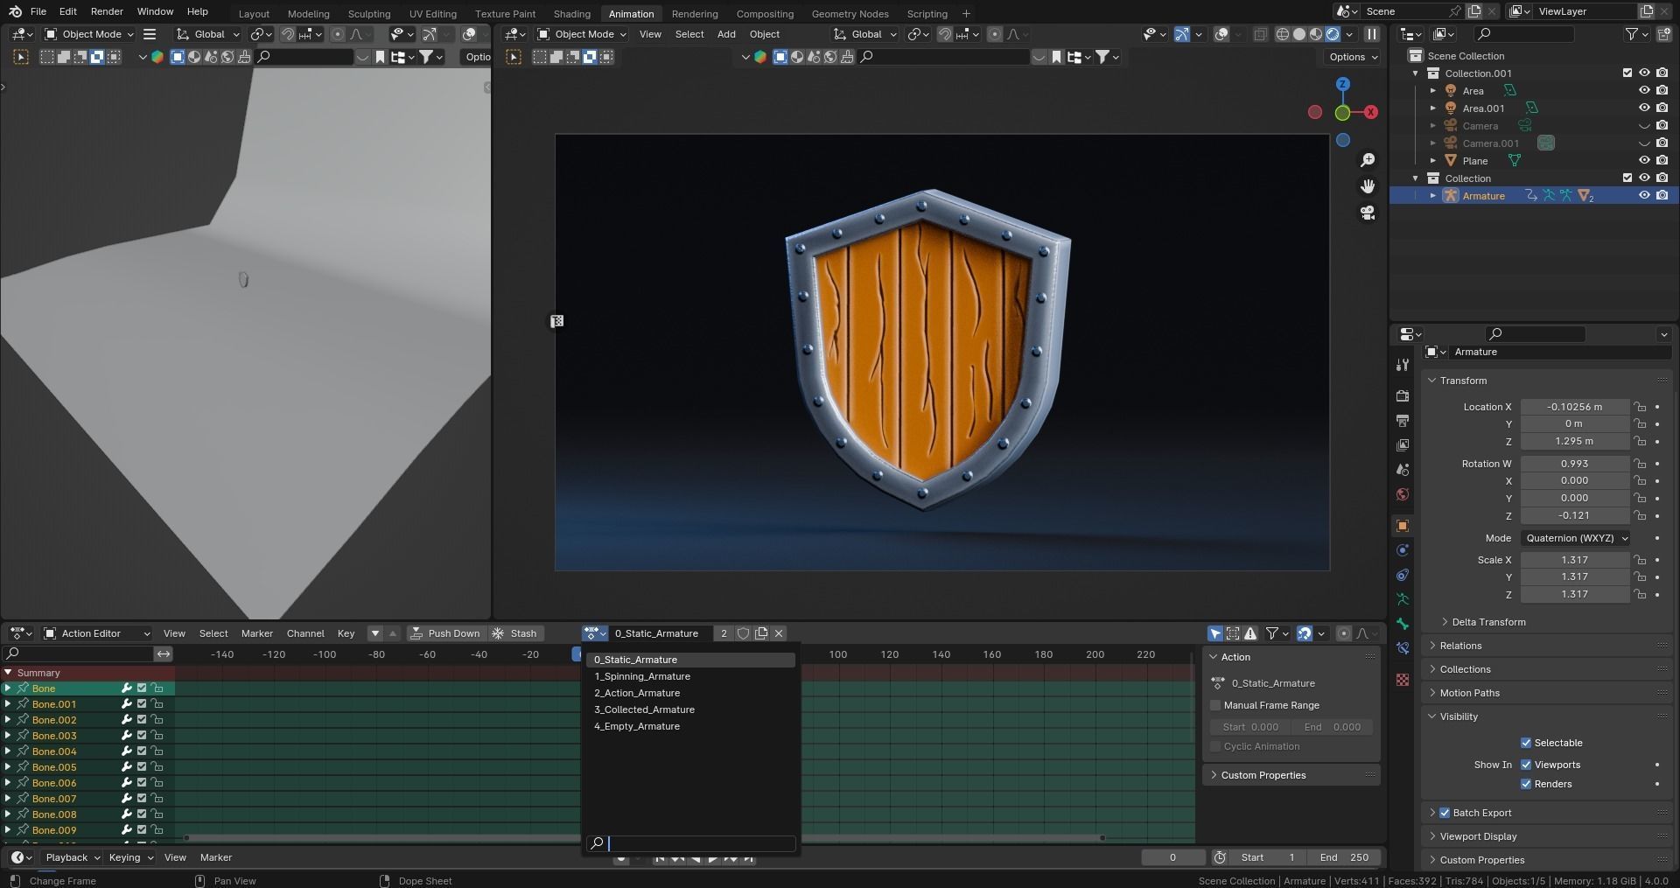Image resolution: width=1680 pixels, height=888 pixels.
Task: Expand the Relations panel
Action: click(1460, 646)
